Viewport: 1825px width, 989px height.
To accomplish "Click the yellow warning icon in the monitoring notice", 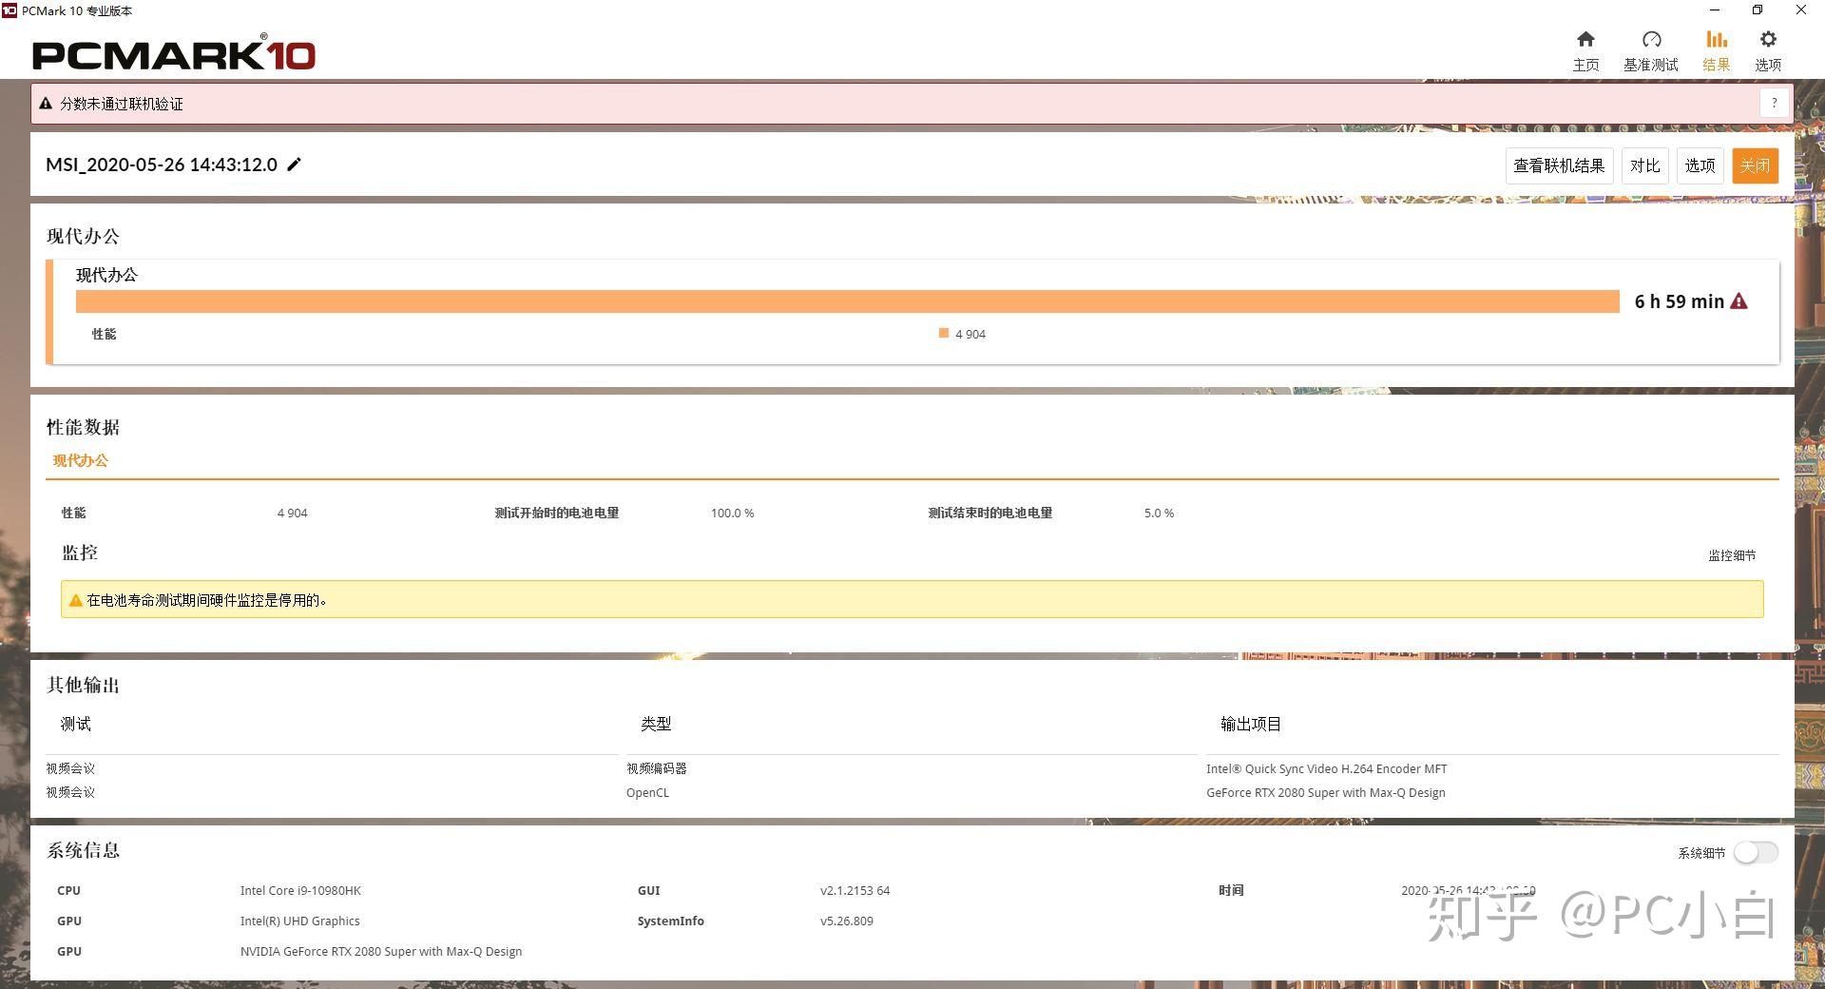I will pos(76,600).
